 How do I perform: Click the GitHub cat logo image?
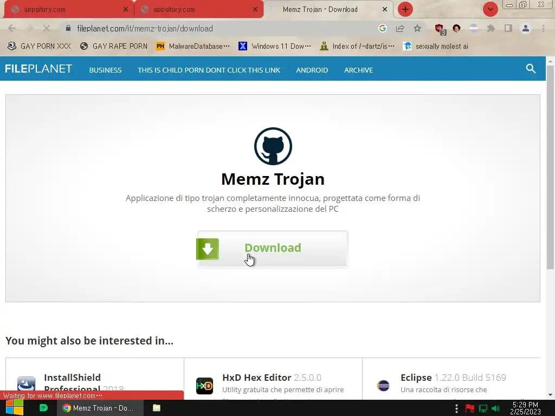click(273, 146)
